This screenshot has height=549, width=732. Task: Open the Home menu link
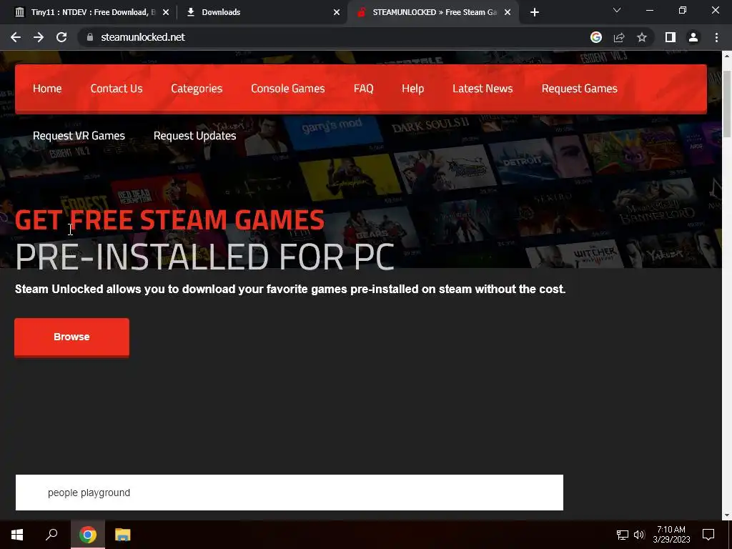tap(47, 88)
